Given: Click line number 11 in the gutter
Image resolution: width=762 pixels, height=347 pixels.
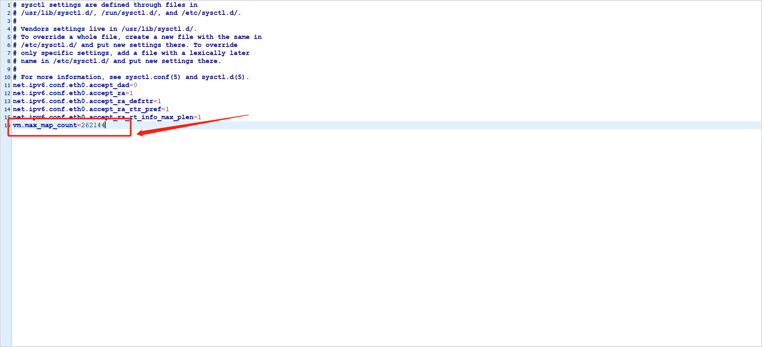Looking at the screenshot, I should click(x=7, y=85).
